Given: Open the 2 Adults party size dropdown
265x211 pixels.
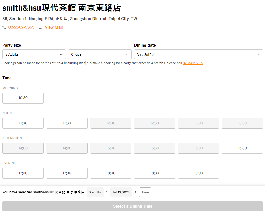Looking at the screenshot, I should (x=34, y=54).
